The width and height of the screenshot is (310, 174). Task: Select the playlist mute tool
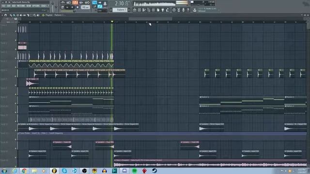click(21, 15)
